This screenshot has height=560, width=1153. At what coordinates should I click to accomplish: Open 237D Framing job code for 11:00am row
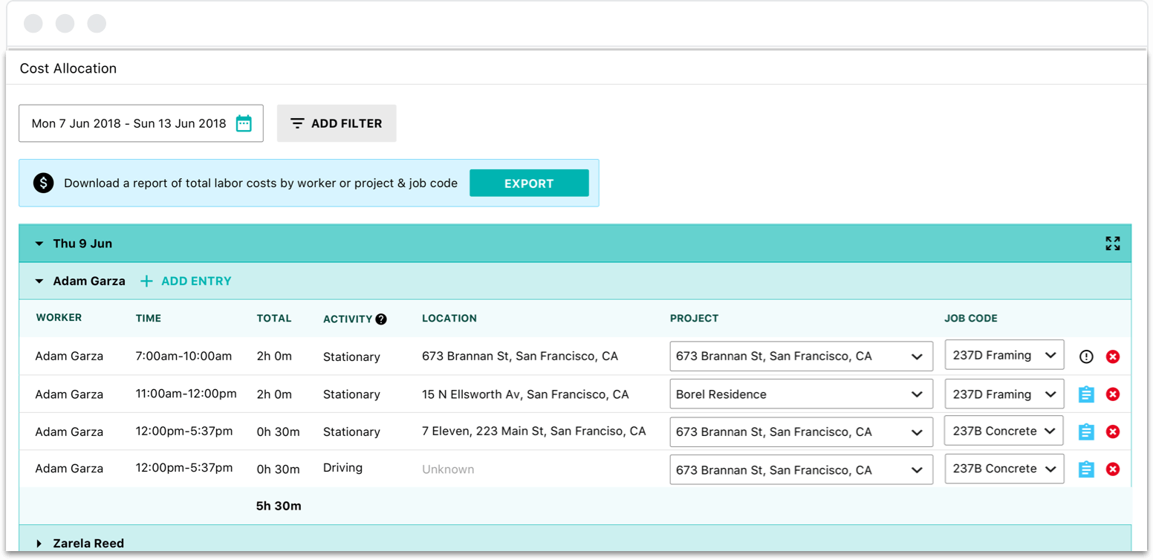1004,394
